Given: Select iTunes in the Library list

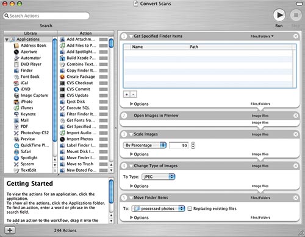Looking at the screenshot, I should [27, 108].
